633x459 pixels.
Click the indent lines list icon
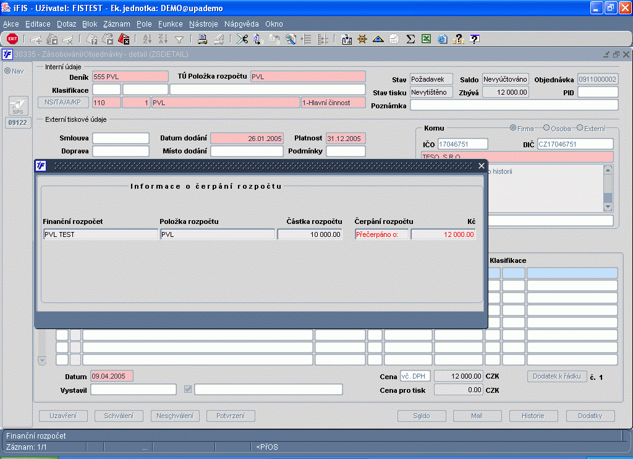pos(307,39)
